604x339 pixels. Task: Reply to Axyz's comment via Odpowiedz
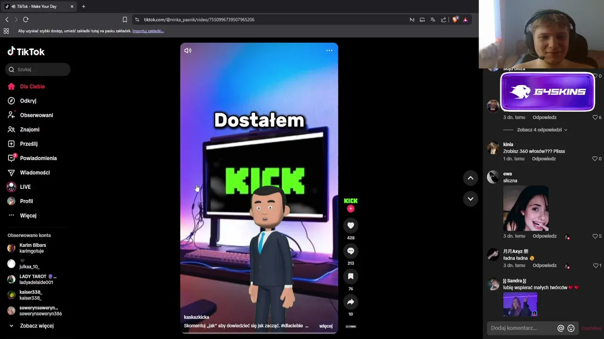coord(545,266)
